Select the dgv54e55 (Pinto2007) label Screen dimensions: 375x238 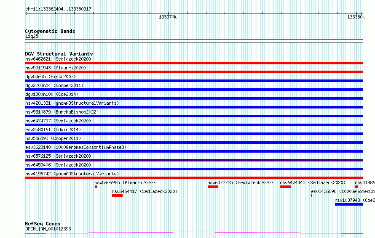(x=51, y=77)
